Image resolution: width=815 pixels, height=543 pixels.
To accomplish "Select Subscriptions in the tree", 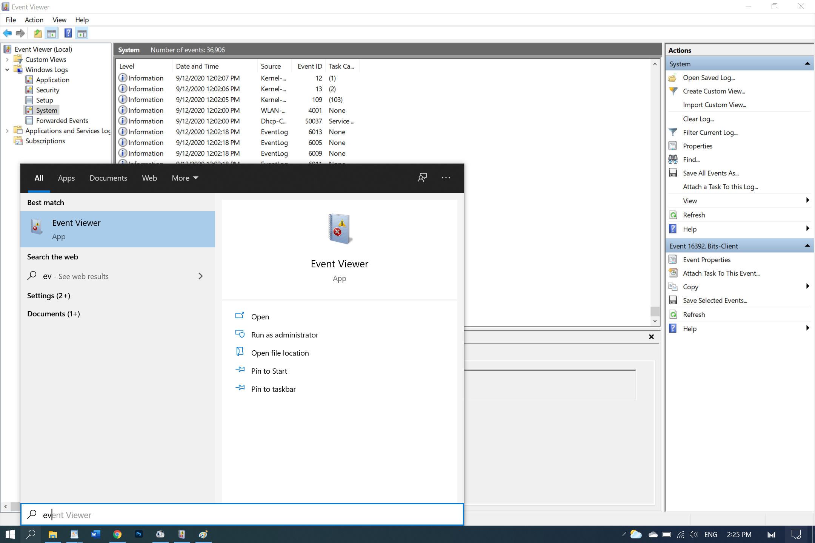I will pyautogui.click(x=45, y=141).
